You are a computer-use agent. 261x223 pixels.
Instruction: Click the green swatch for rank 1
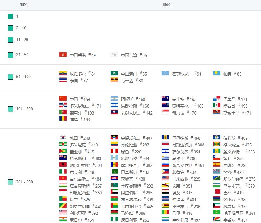click(10, 16)
